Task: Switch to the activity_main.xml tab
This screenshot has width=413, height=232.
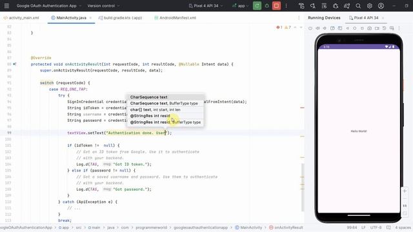Action: coord(21,18)
